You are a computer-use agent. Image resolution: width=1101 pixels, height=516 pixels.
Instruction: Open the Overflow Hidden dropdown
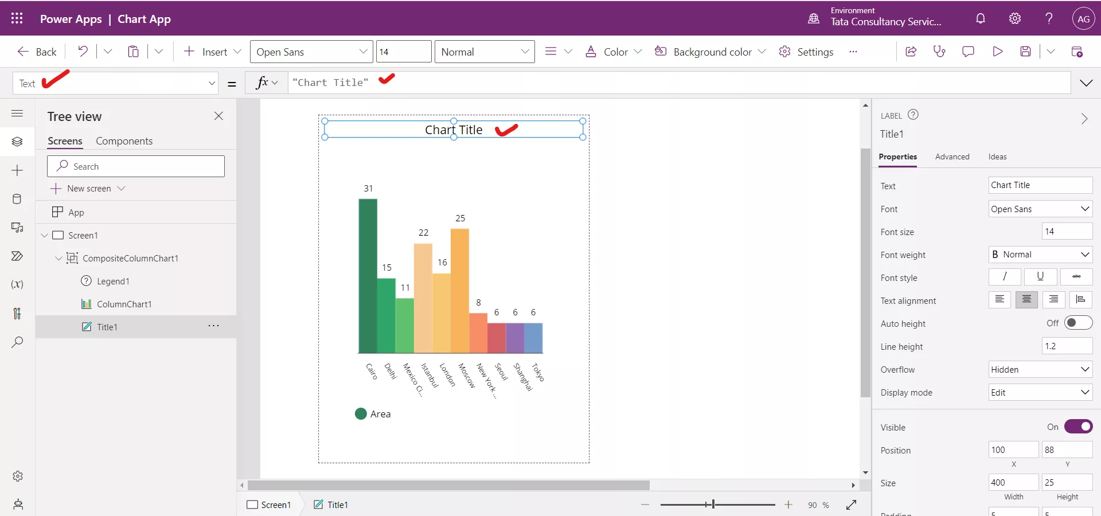click(1040, 369)
